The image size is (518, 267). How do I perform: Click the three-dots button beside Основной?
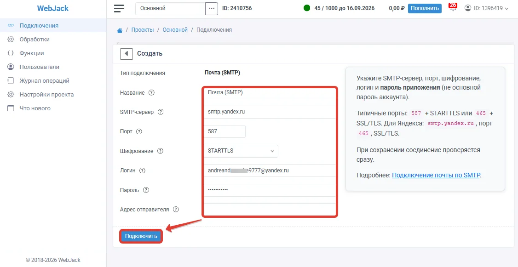coord(212,9)
